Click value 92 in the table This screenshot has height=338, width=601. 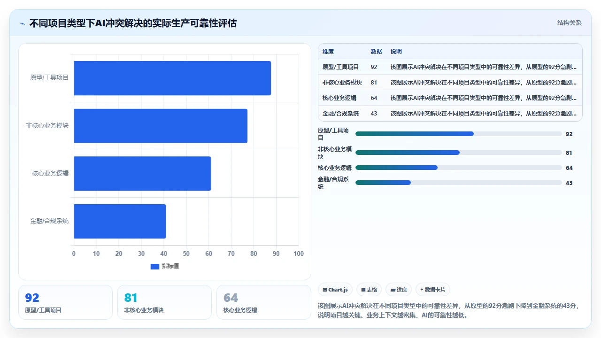pyautogui.click(x=374, y=67)
